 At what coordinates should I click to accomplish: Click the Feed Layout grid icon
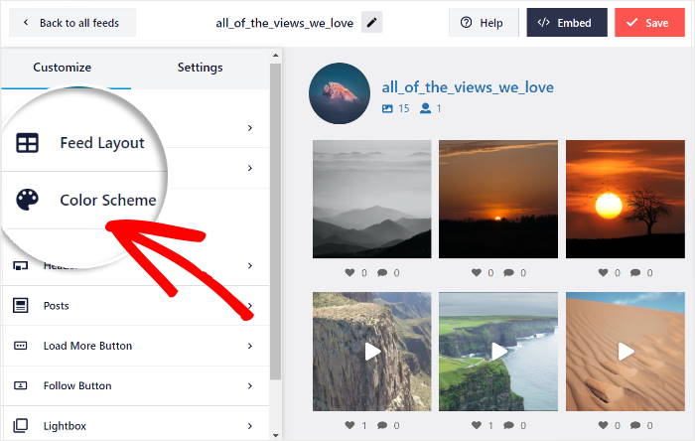pos(27,143)
